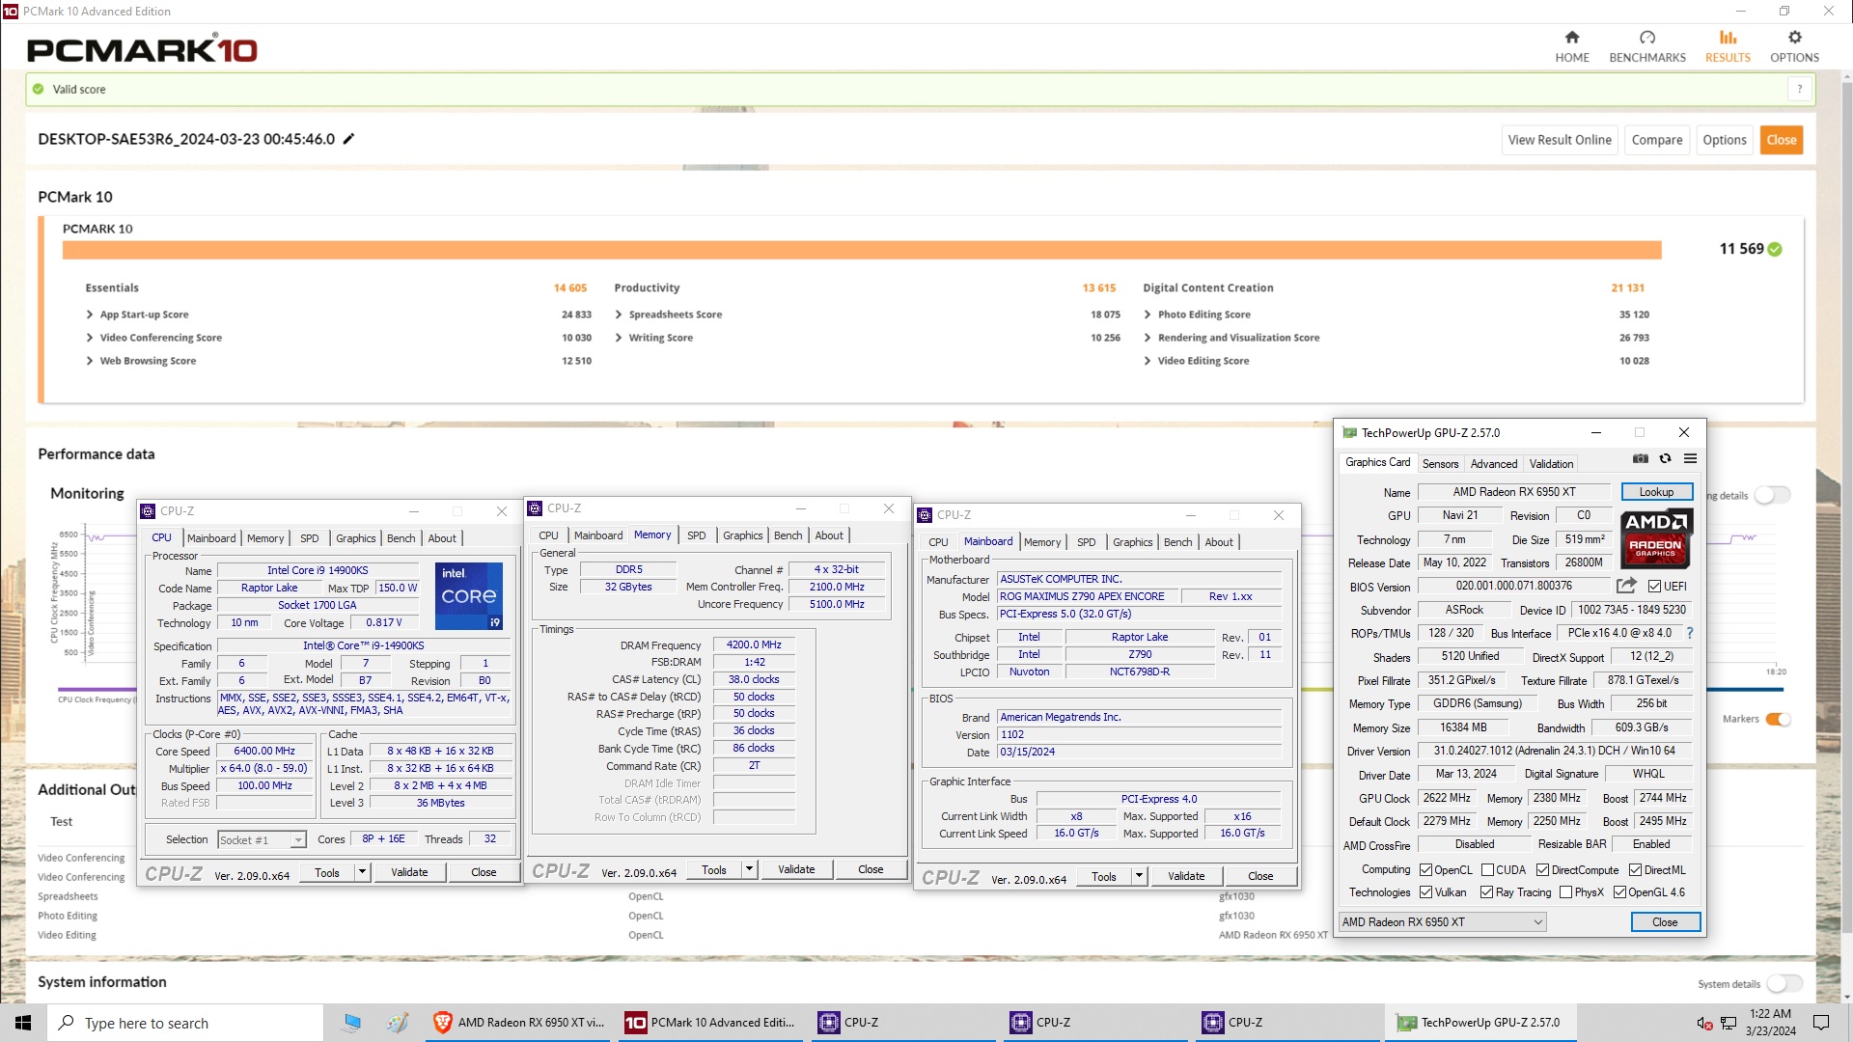Screen dimensions: 1853x1042
Task: Click the third CPU-Z taskbar item
Action: 1287,1023
